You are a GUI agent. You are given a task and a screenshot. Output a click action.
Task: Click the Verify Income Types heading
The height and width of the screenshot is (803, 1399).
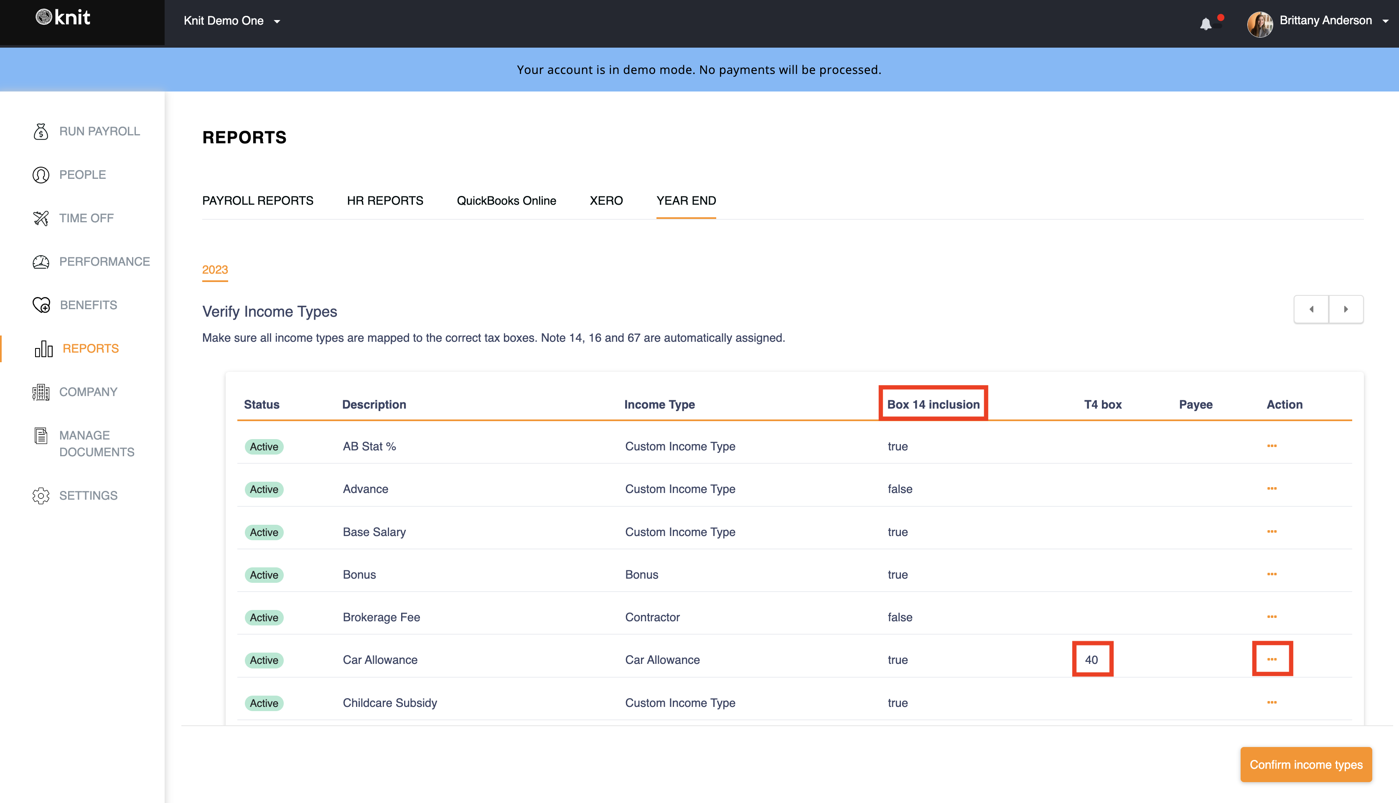(x=270, y=312)
